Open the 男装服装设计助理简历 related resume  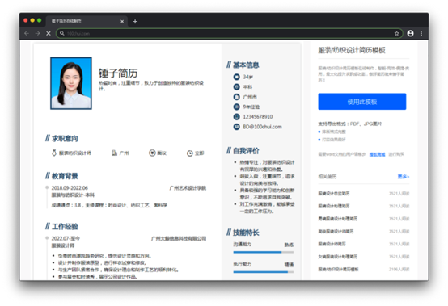tap(338, 219)
